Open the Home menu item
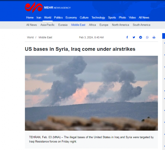 30,18
